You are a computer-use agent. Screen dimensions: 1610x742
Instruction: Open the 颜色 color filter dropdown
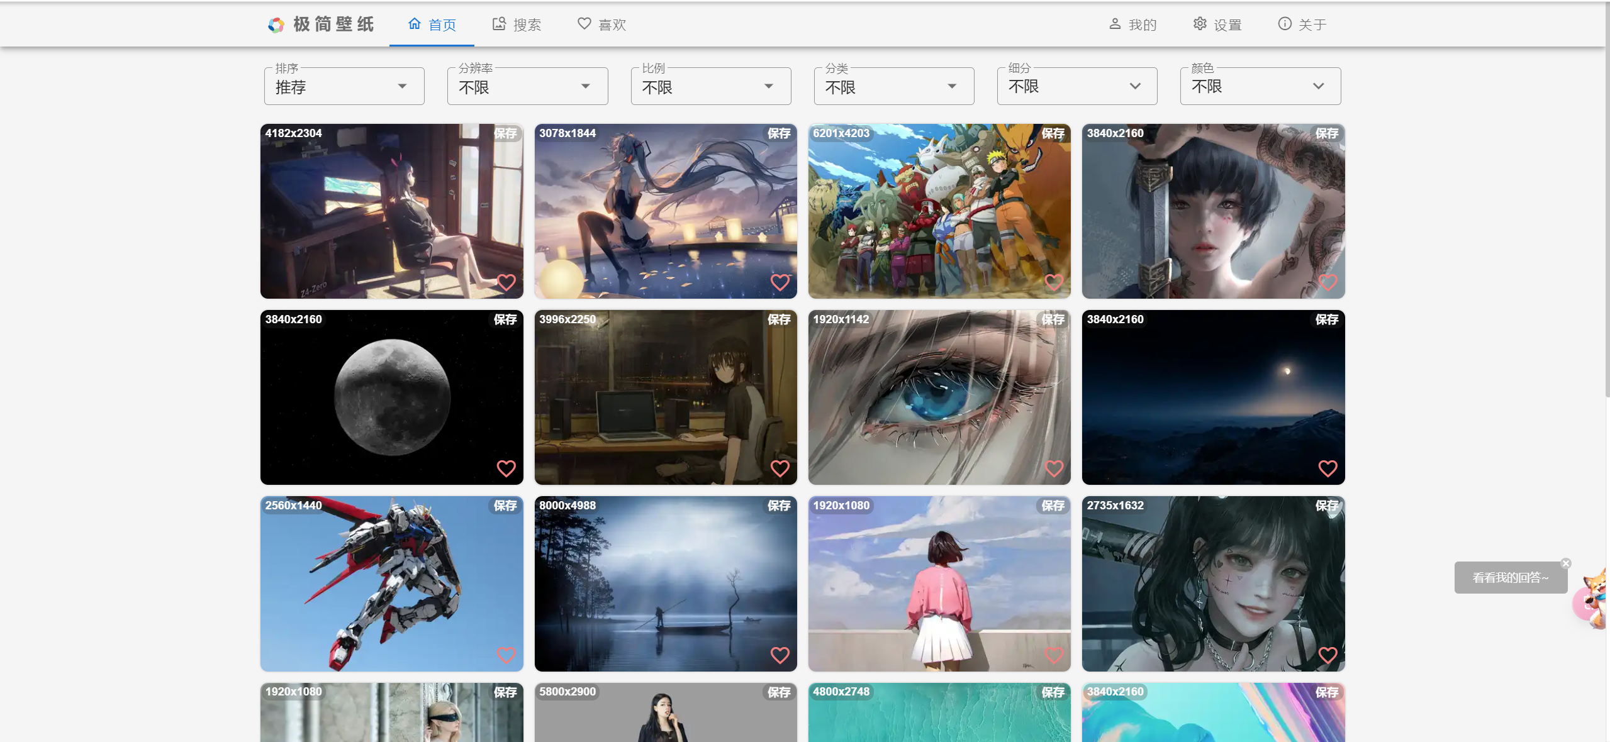click(1260, 87)
